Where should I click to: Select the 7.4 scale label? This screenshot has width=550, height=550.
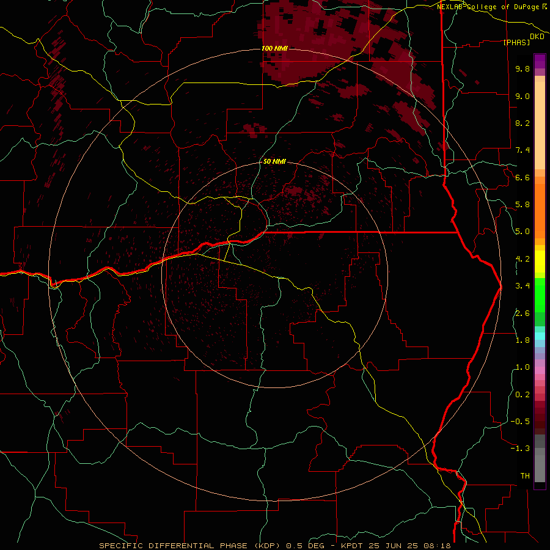click(522, 150)
